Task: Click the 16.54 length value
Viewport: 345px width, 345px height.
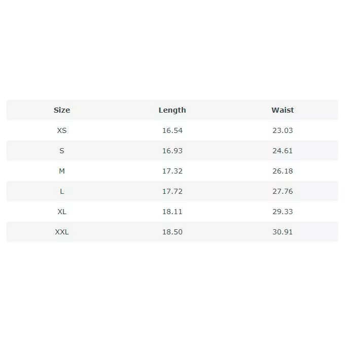Action: click(x=172, y=130)
